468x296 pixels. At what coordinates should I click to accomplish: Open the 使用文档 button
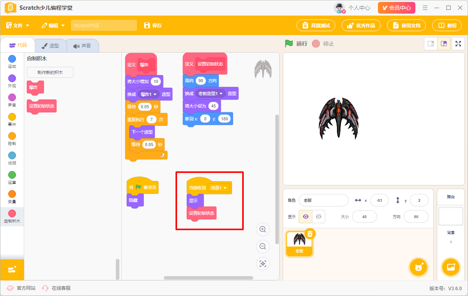click(406, 25)
